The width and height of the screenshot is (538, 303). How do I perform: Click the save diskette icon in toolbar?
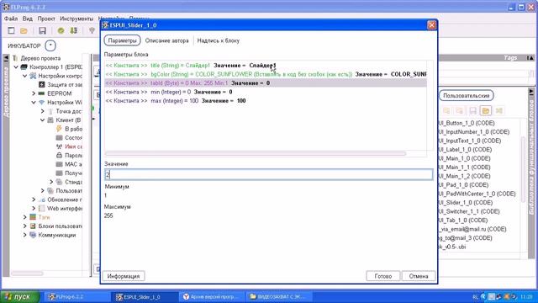pos(42,30)
